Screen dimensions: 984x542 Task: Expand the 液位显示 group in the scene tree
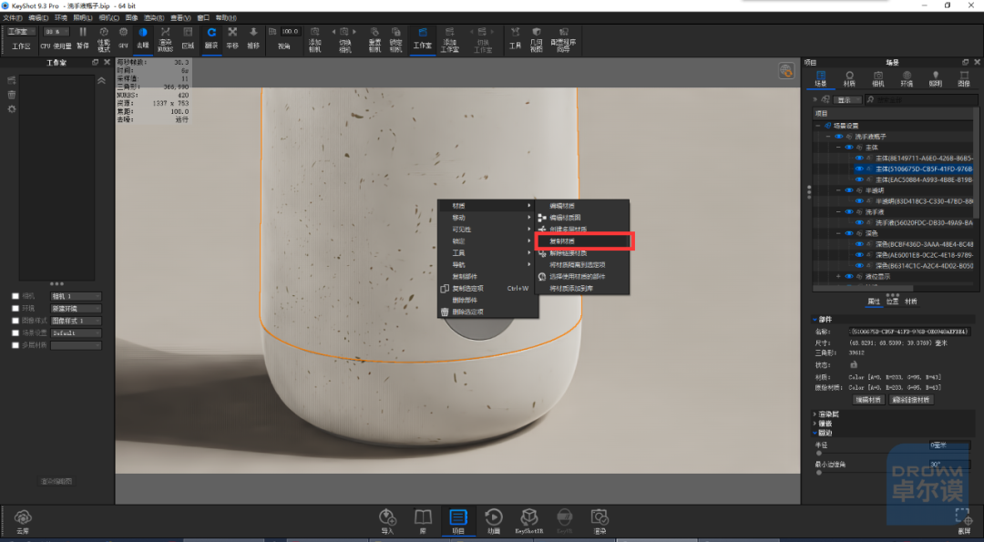(838, 277)
